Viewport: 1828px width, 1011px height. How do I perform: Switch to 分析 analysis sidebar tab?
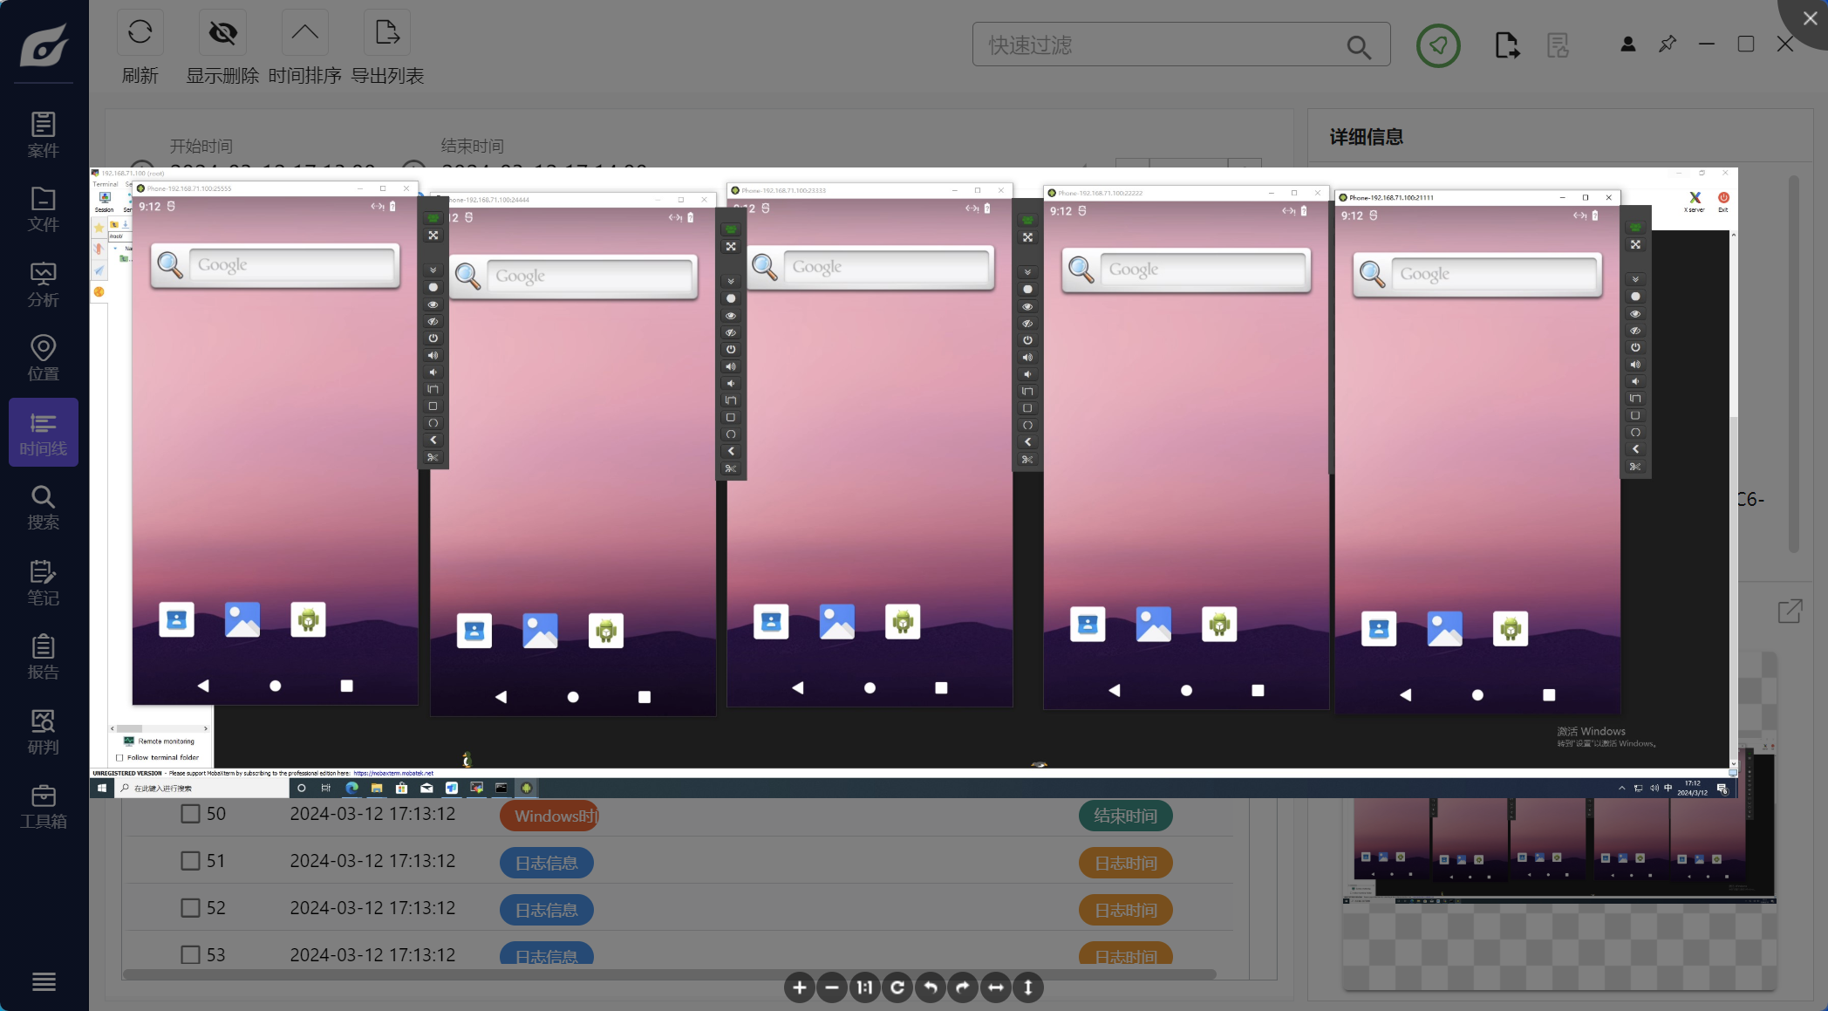pos(44,284)
